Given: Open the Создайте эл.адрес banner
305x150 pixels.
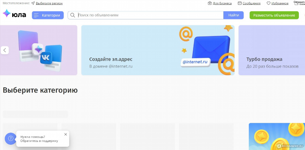Looking at the screenshot, I should coord(158,50).
